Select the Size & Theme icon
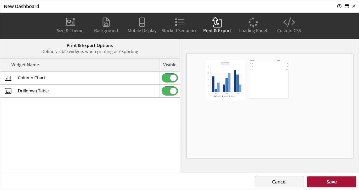The image size is (359, 190). [x=70, y=22]
